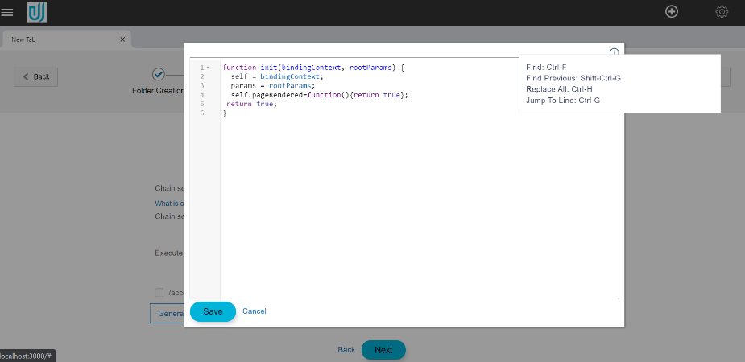Click the Back button with chevron
Screen dimensions: 745x362
click(35, 76)
